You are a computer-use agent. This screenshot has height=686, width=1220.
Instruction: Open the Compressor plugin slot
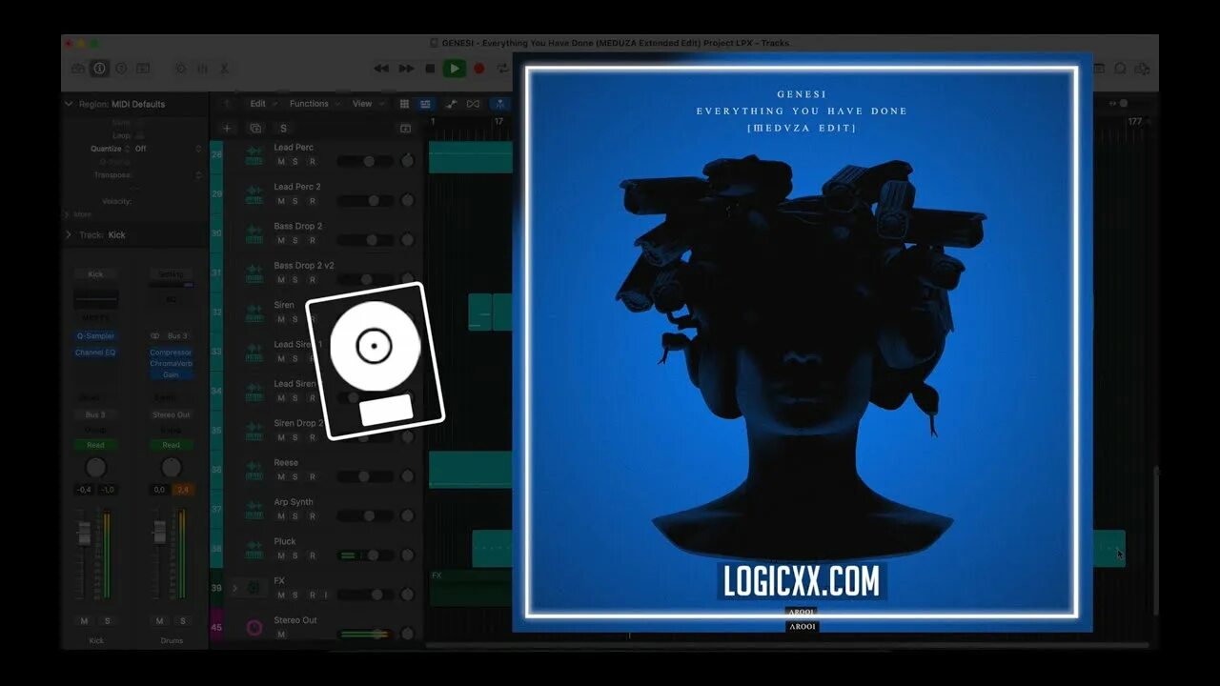click(x=171, y=353)
